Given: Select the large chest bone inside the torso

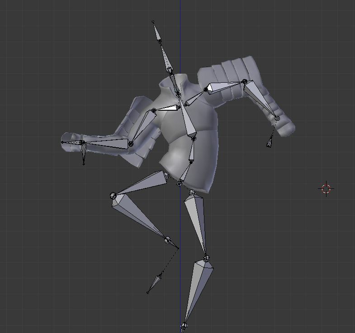Looking at the screenshot, I should point(187,119).
